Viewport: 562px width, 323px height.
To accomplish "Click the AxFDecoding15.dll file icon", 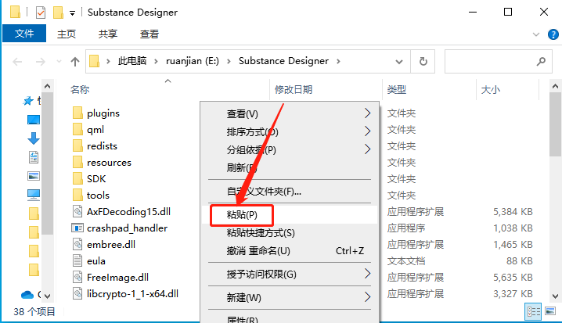I will pos(77,211).
